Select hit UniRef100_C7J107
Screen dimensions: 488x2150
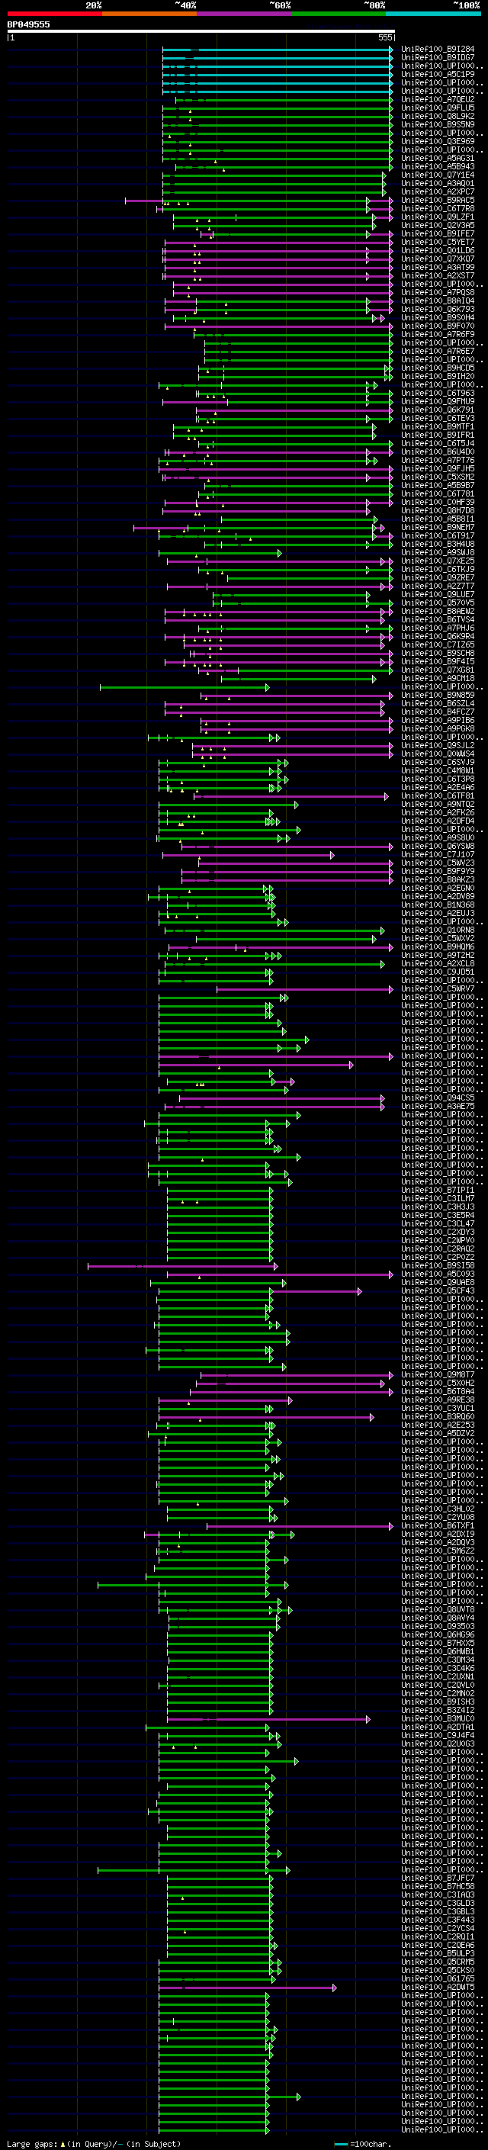click(437, 855)
